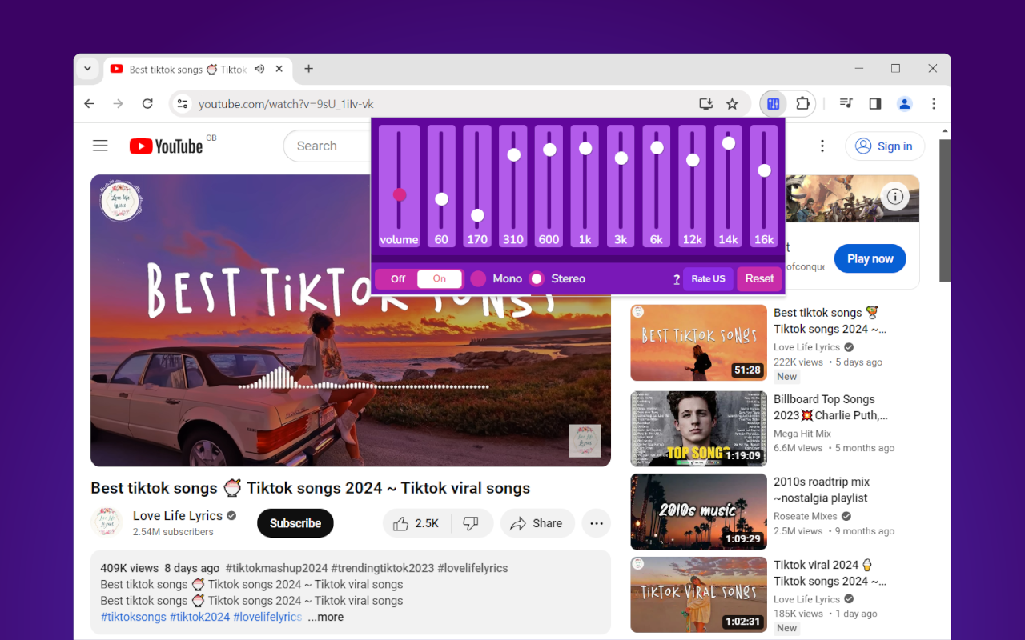Open the Chrome profile avatar icon
The image size is (1025, 640).
point(904,103)
